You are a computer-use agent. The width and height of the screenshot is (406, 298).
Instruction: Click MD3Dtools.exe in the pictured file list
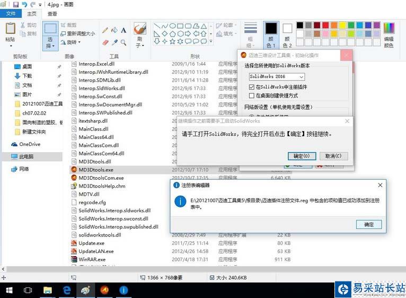(x=96, y=170)
